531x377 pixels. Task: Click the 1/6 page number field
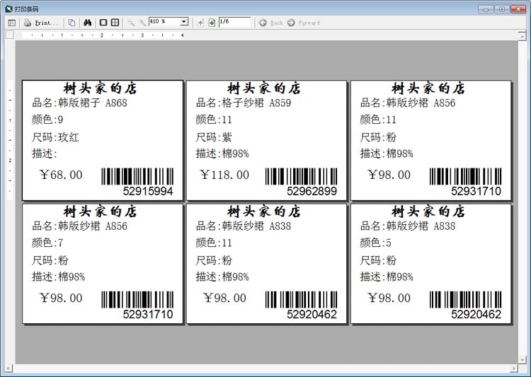235,22
